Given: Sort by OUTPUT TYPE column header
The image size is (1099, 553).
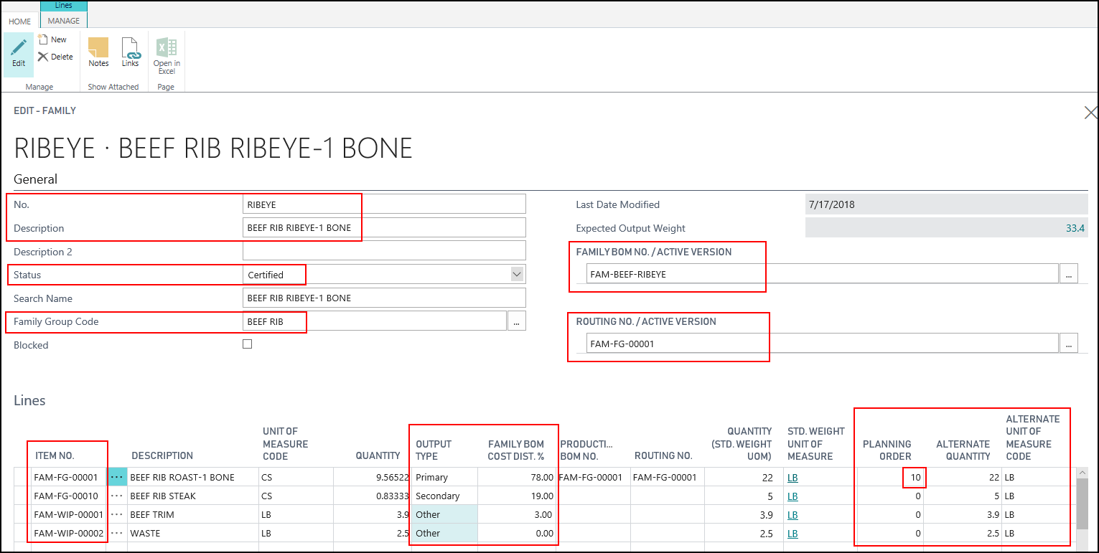Looking at the screenshot, I should (x=434, y=450).
